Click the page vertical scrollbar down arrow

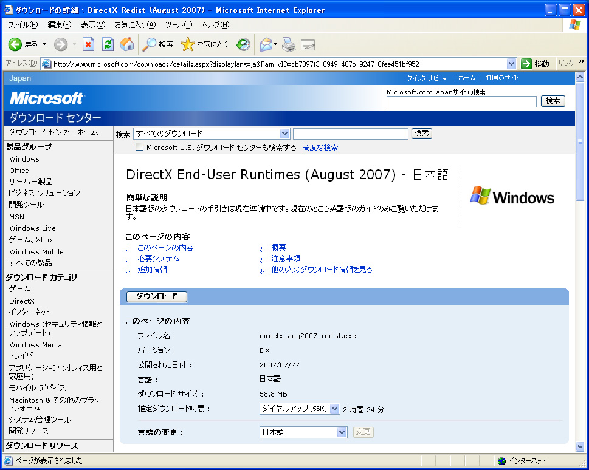(x=580, y=446)
